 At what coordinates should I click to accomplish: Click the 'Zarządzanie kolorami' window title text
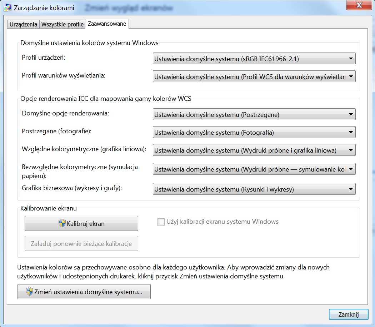click(x=44, y=8)
